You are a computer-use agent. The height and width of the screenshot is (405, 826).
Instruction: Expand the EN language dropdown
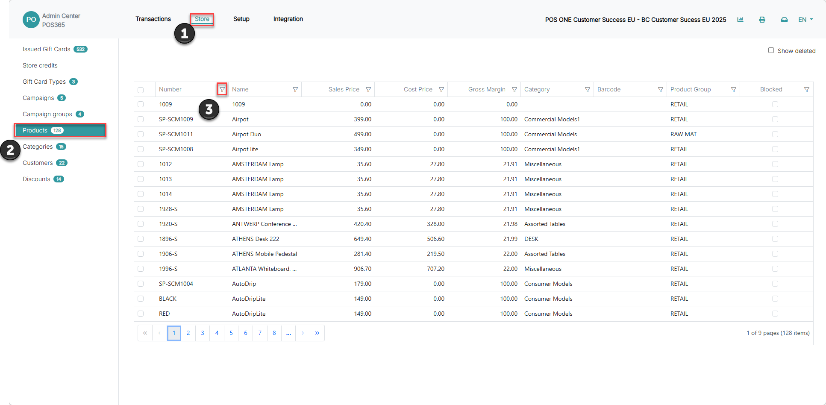(x=805, y=20)
